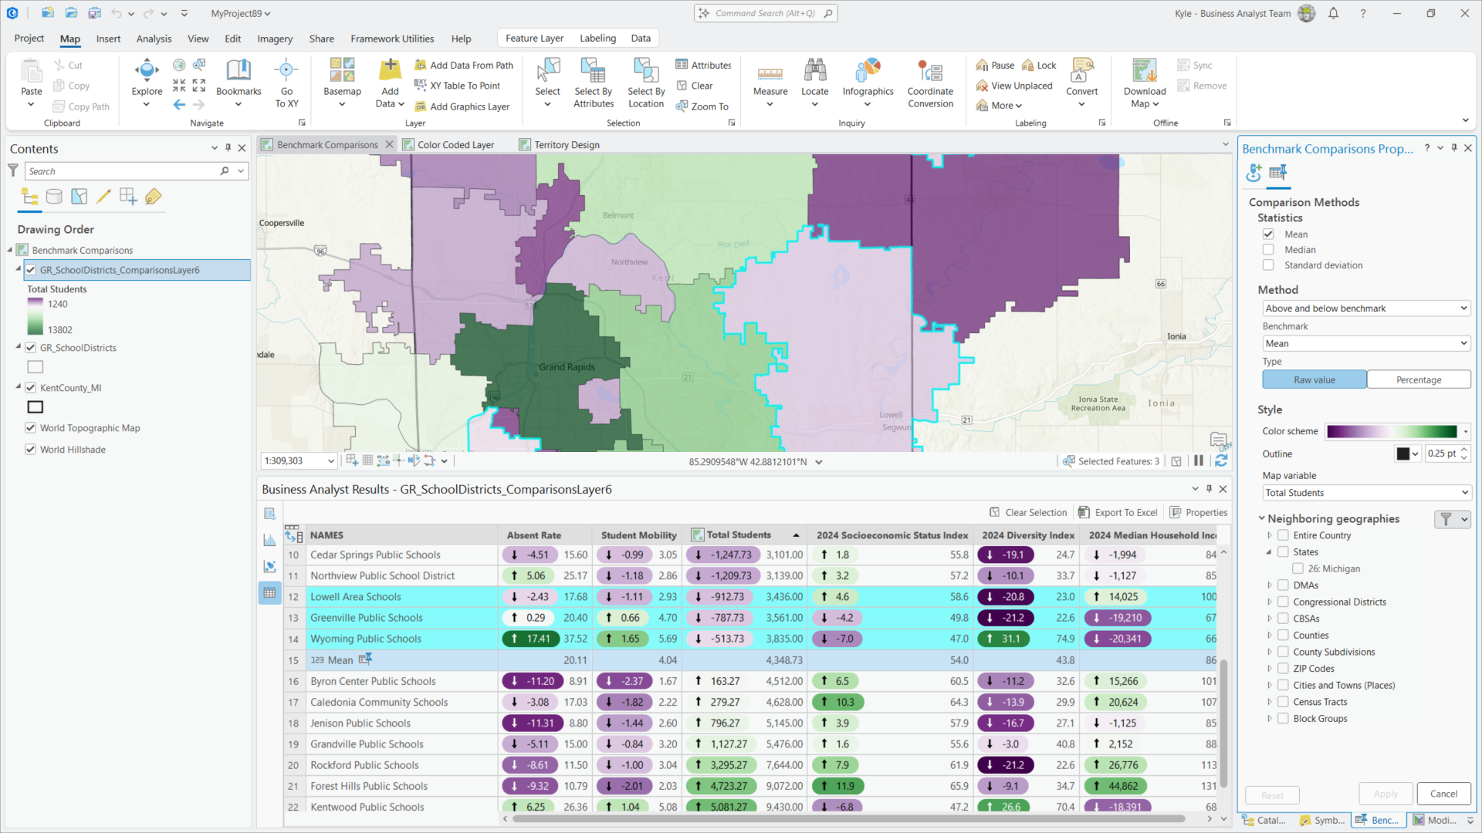Click the Export To Excel button
The height and width of the screenshot is (833, 1482).
tap(1118, 513)
